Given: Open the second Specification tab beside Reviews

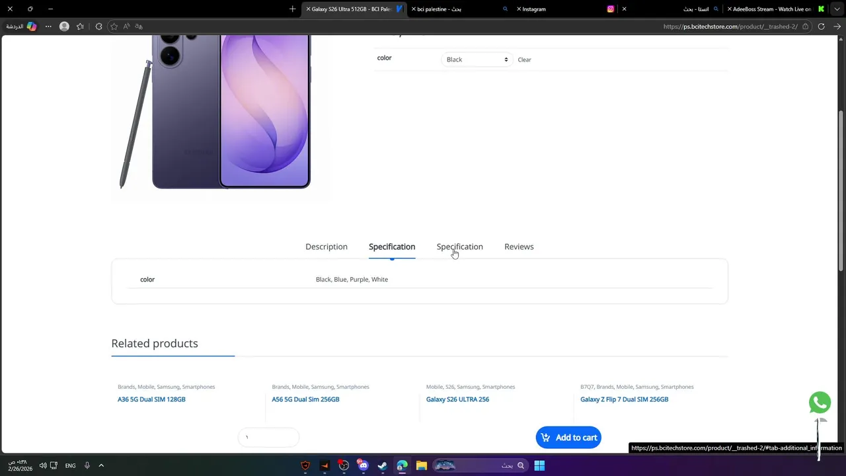Looking at the screenshot, I should [x=460, y=247].
